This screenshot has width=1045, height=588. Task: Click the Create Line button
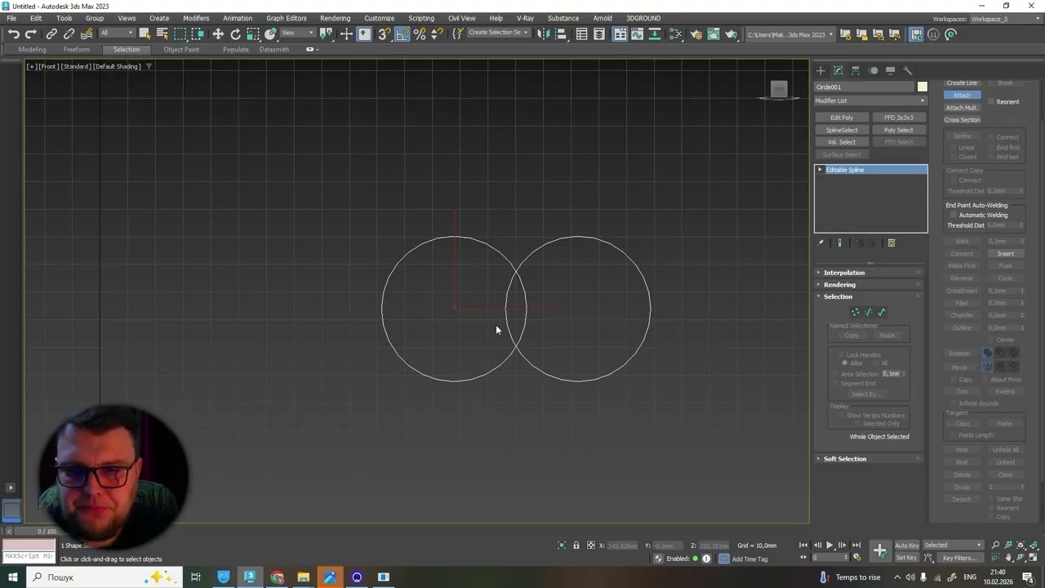[962, 82]
